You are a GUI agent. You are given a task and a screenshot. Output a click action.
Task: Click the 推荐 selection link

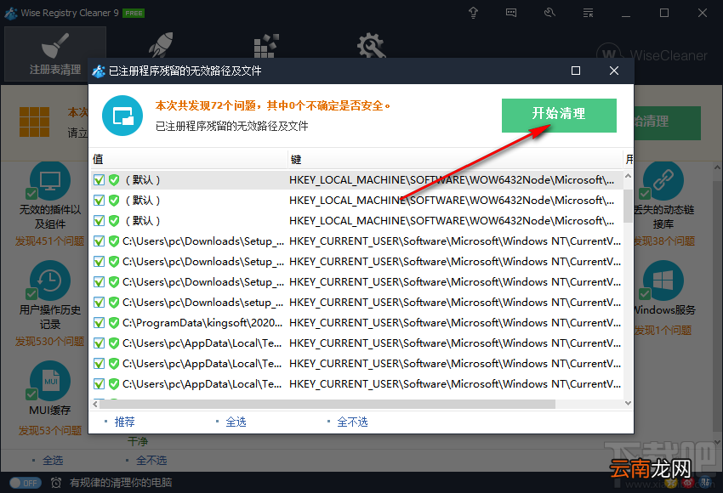pos(124,422)
